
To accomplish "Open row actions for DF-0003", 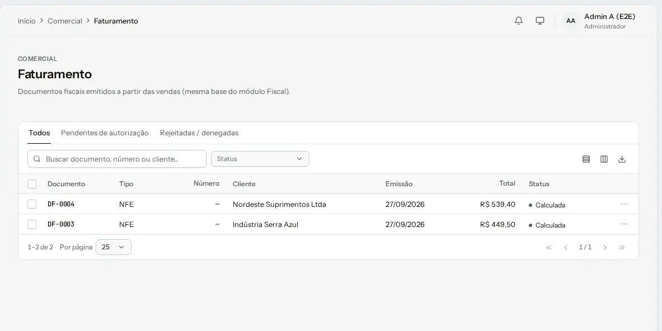I will (x=624, y=224).
